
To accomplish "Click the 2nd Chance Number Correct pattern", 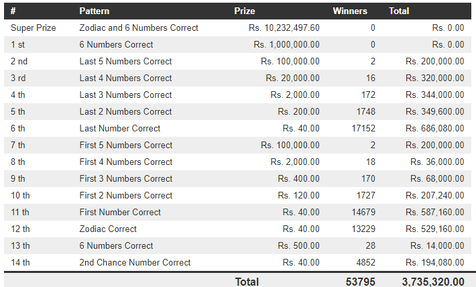I will point(135,263).
